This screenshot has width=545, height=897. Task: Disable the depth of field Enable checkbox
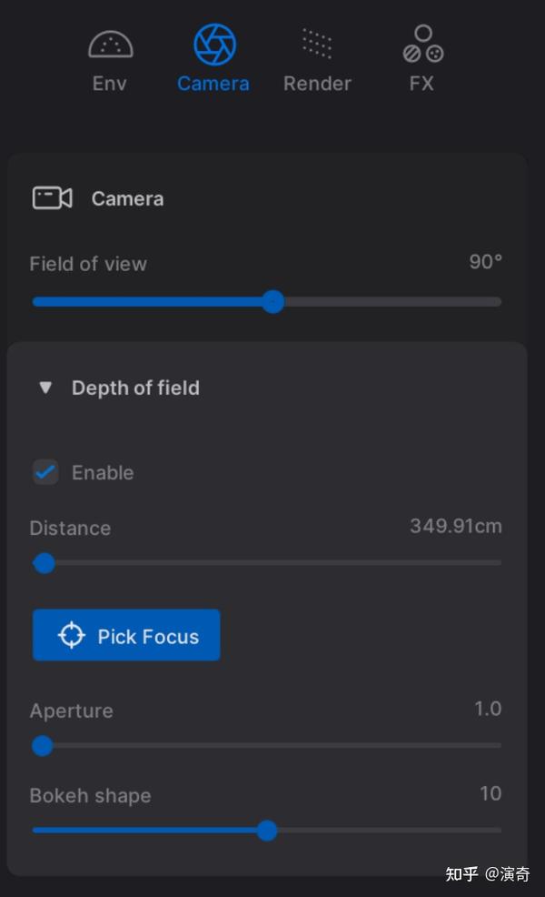click(45, 472)
